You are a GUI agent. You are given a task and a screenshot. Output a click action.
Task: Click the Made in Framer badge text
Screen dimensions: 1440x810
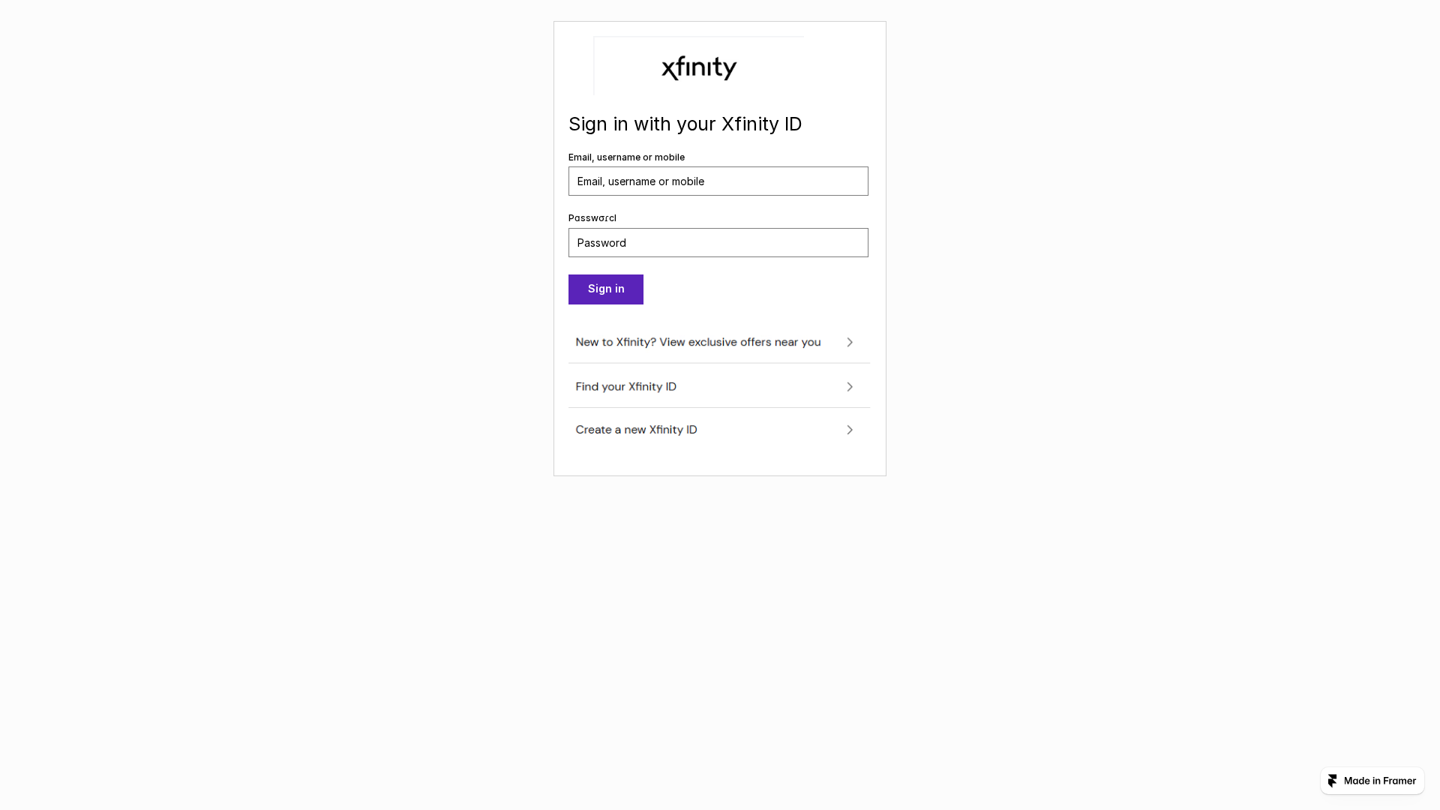[1380, 781]
